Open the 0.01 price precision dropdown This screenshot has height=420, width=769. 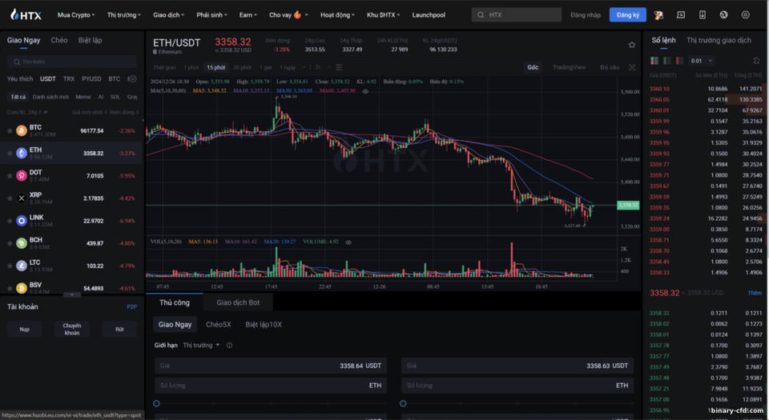[702, 61]
